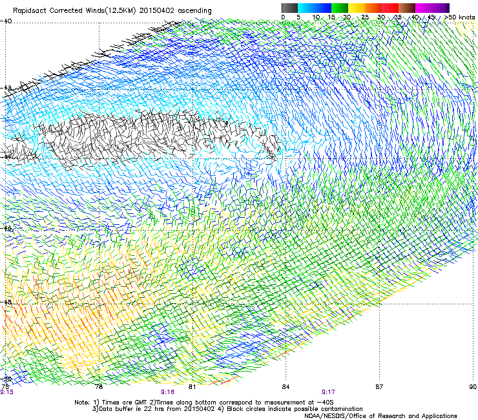
Task: Click the latitude label -48
Action: pos(6,302)
